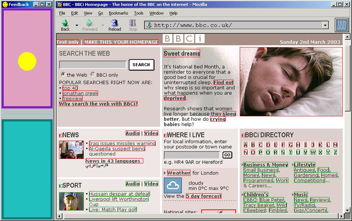Viewport: 352px width, 221px height.
Task: Open the 'Text only' link
Action: point(68,42)
